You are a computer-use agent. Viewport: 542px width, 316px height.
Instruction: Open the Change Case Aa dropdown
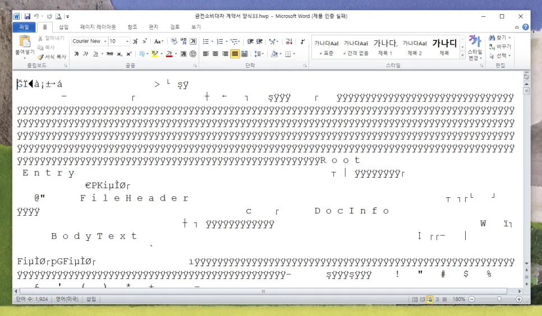pos(159,41)
